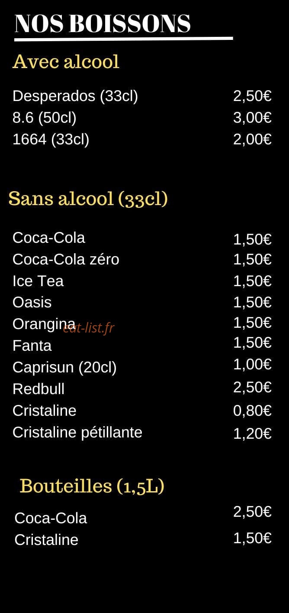Select the Redbull item
Image resolution: width=289 pixels, height=613 pixels.
click(x=39, y=389)
